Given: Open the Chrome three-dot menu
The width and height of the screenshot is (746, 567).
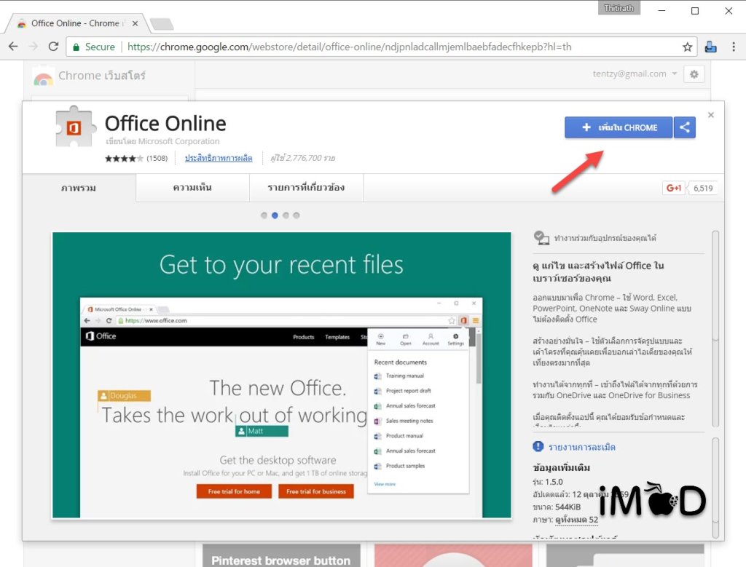Looking at the screenshot, I should coord(732,47).
